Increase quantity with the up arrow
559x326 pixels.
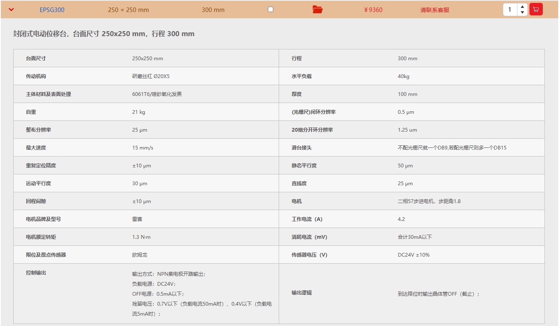(x=522, y=7)
